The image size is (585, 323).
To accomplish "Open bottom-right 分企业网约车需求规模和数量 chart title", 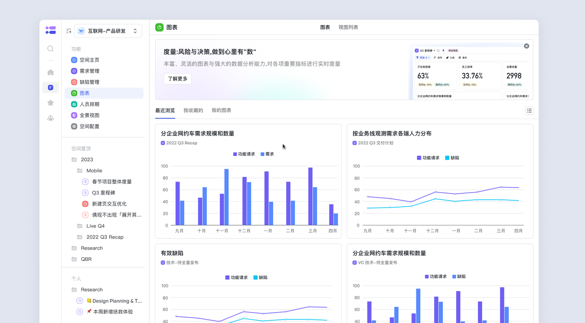I will (389, 253).
